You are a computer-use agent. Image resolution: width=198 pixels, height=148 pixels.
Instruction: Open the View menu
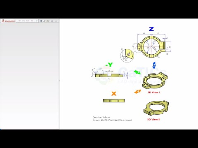[24, 21]
